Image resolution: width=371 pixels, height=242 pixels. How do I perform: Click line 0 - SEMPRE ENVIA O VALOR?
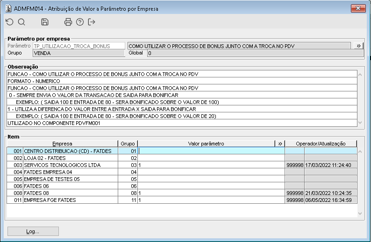[182, 95]
